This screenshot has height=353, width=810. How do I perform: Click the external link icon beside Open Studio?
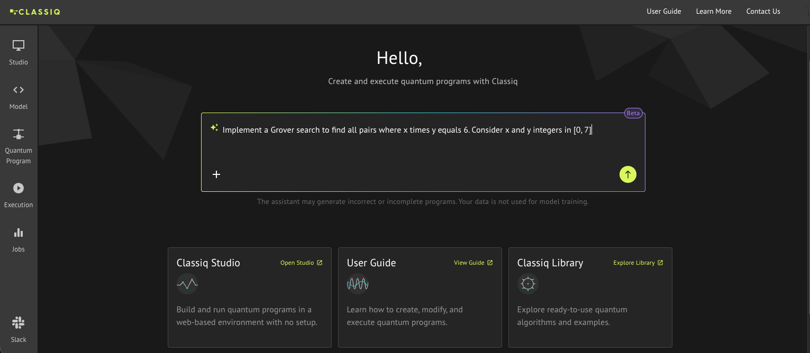[320, 263]
